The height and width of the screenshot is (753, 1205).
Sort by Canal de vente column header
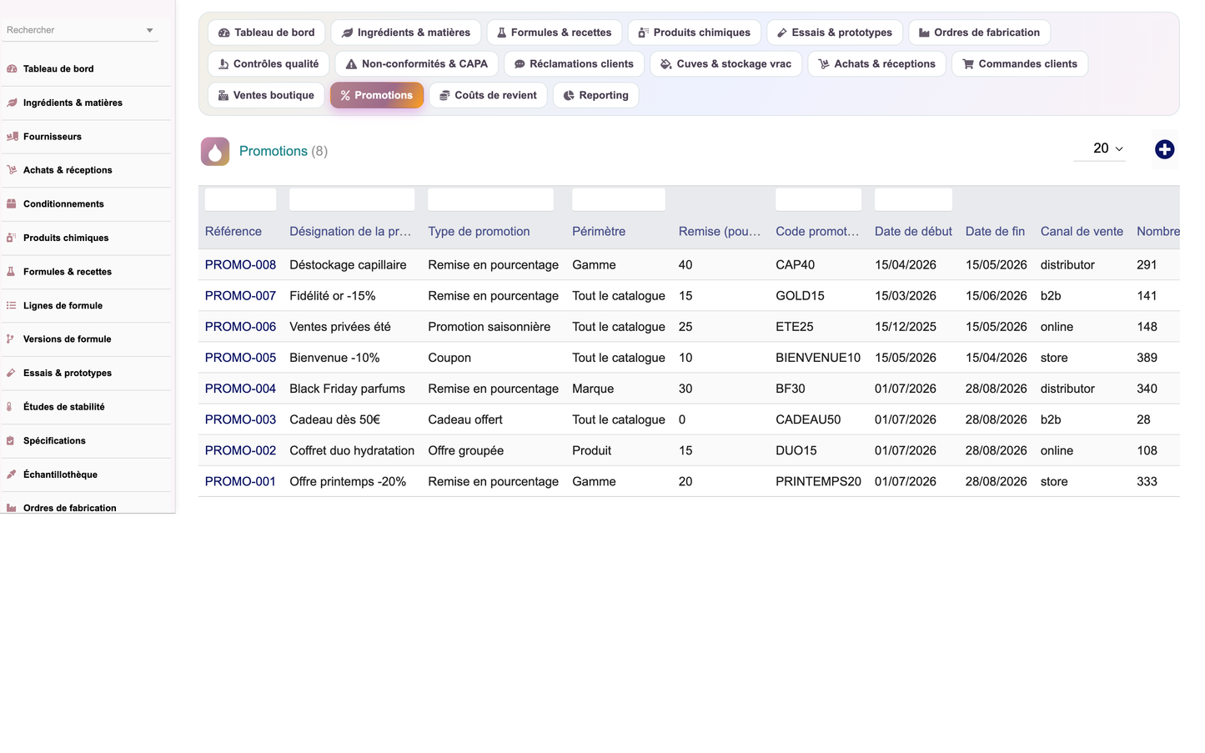click(1082, 232)
